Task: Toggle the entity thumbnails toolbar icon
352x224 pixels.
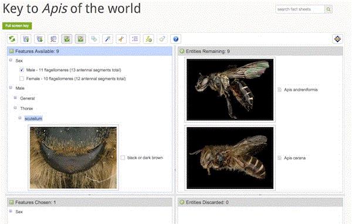Action: (x=80, y=39)
